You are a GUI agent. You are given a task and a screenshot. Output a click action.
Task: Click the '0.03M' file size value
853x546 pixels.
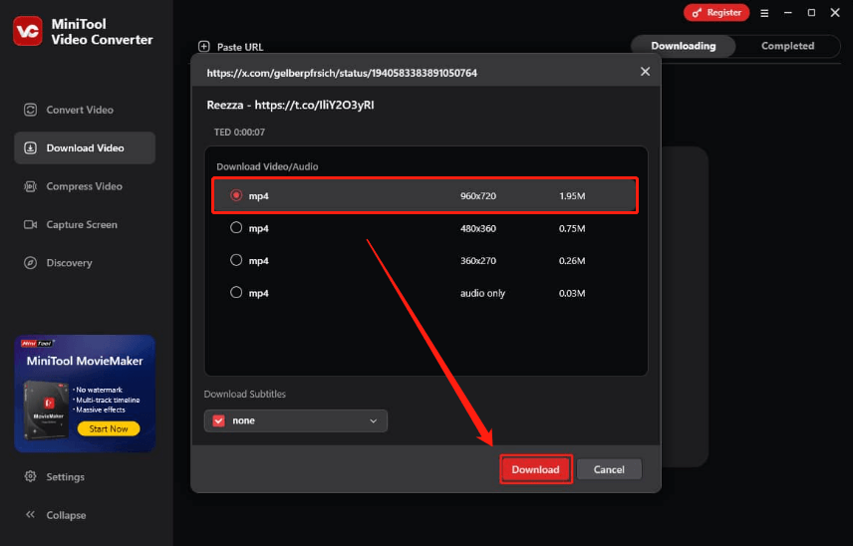pos(572,293)
